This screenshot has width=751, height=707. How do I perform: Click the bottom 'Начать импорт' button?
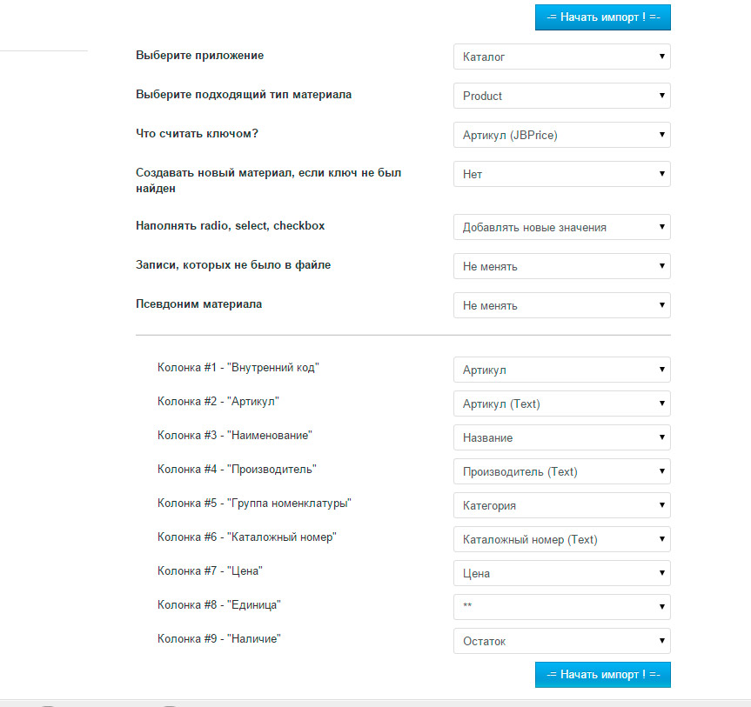602,674
